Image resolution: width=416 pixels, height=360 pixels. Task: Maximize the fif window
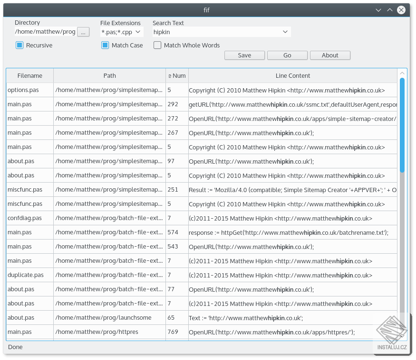pos(390,10)
